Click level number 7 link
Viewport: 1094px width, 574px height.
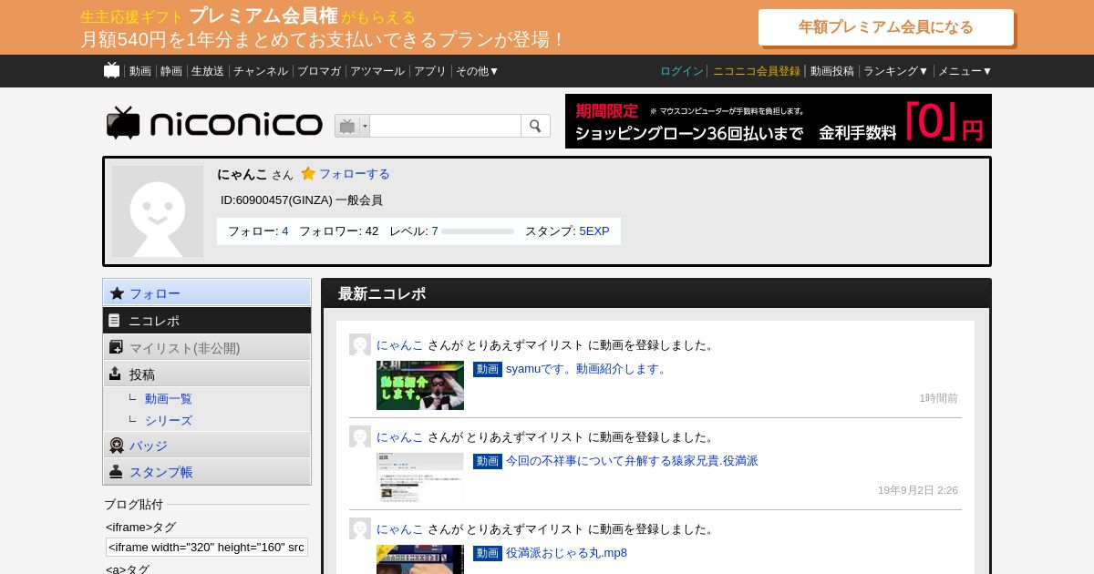pyautogui.click(x=435, y=231)
